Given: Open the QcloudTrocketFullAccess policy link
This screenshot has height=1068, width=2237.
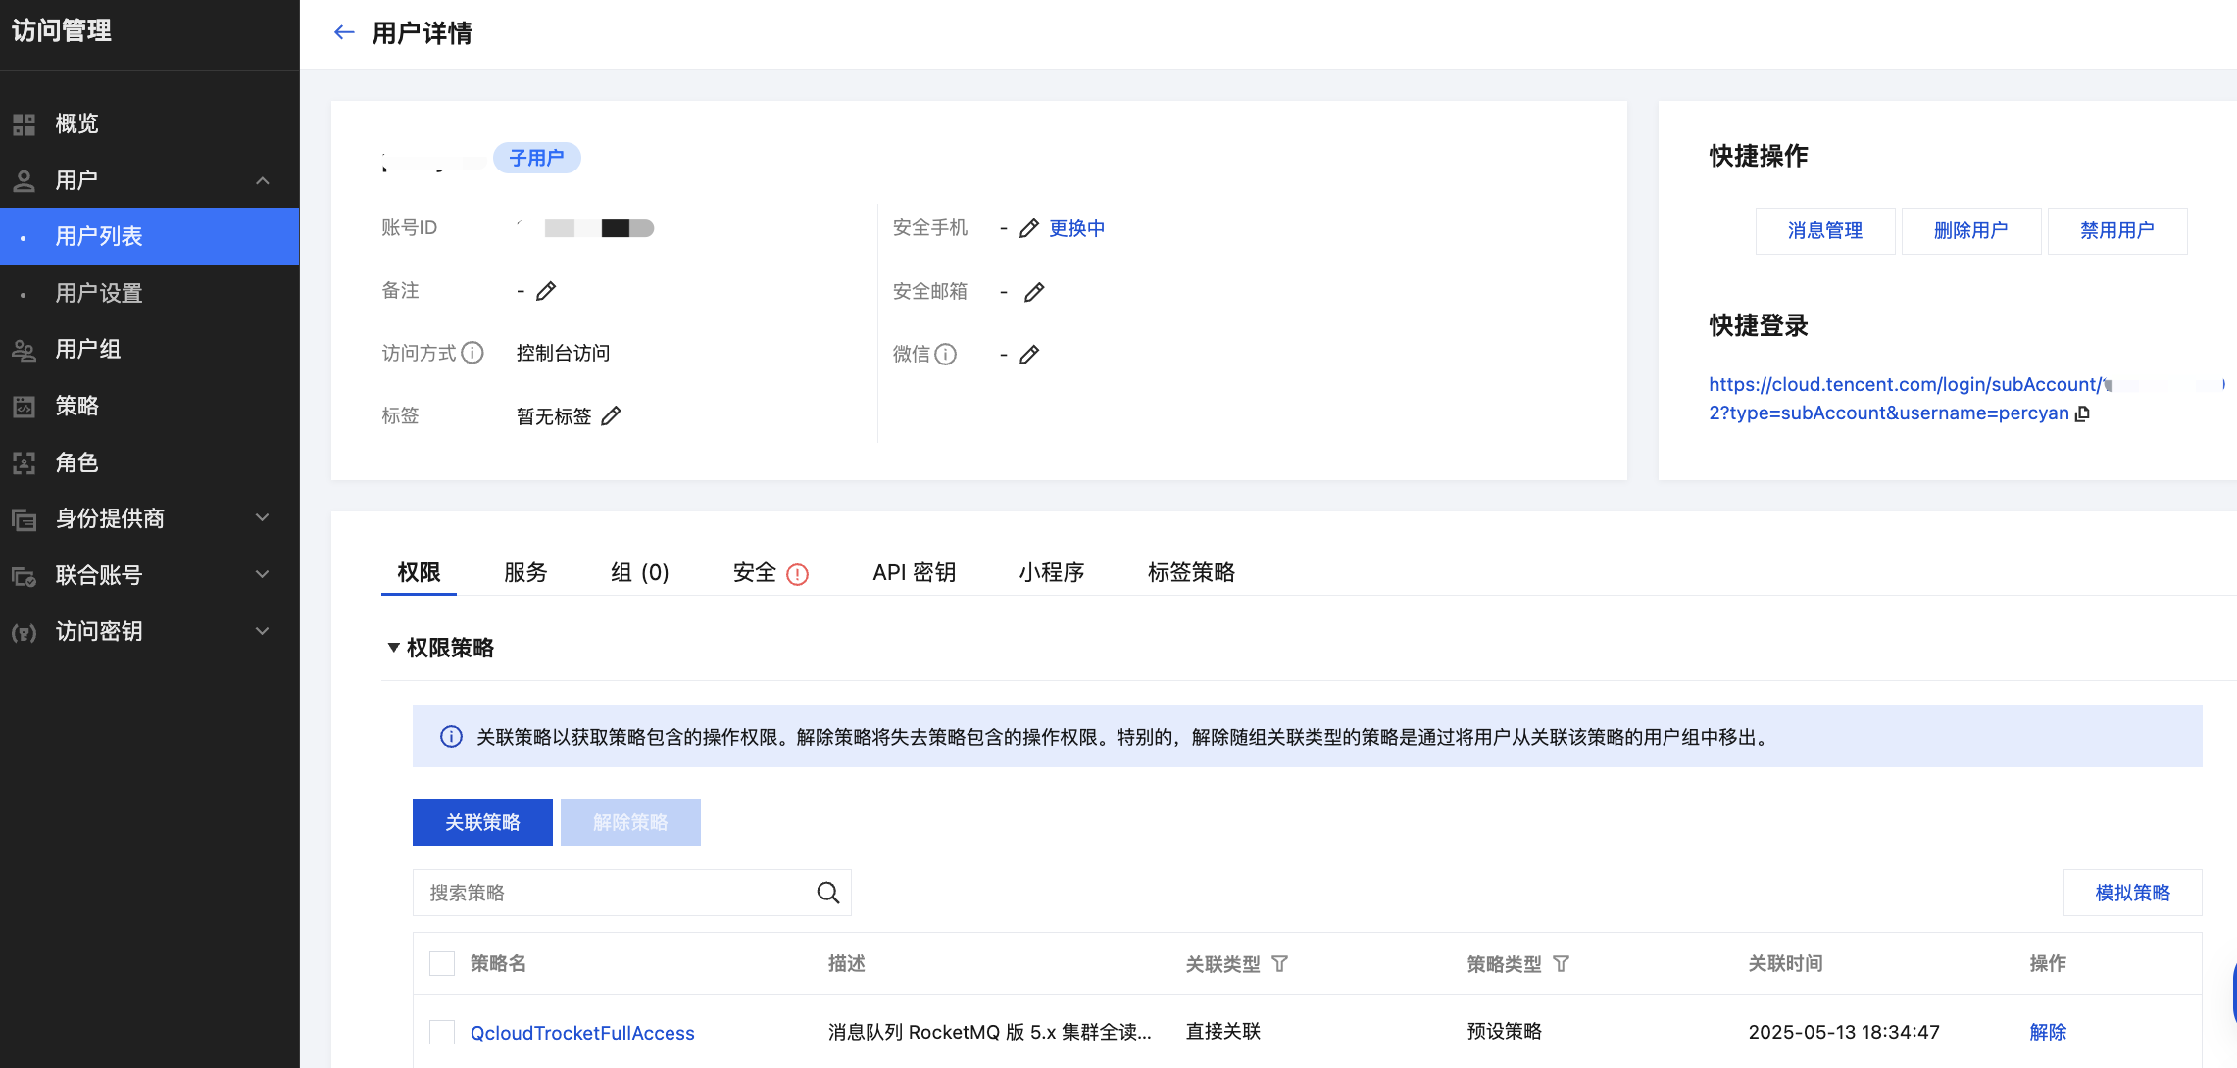Looking at the screenshot, I should (582, 1033).
